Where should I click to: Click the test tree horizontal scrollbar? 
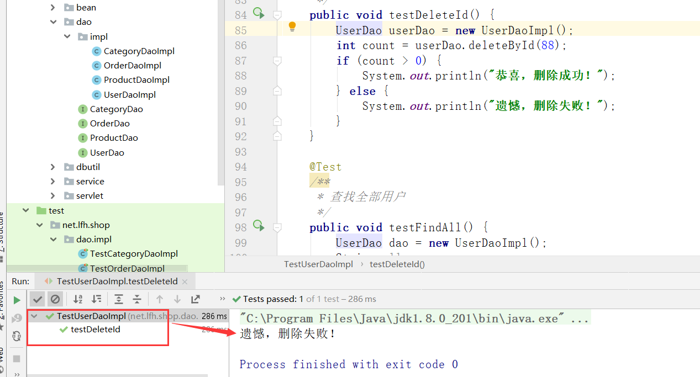click(x=116, y=375)
